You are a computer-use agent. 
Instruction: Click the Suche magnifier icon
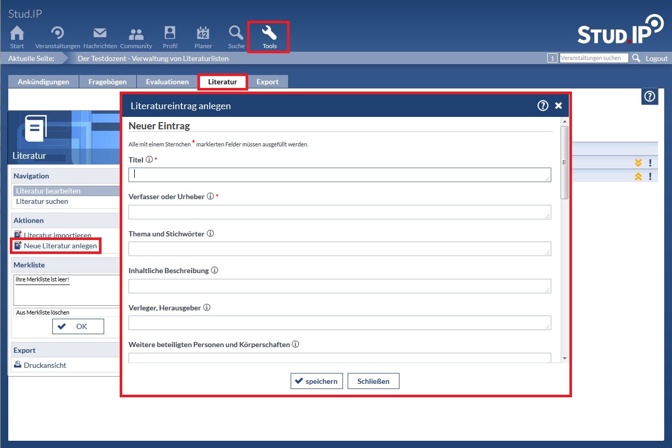coord(236,34)
